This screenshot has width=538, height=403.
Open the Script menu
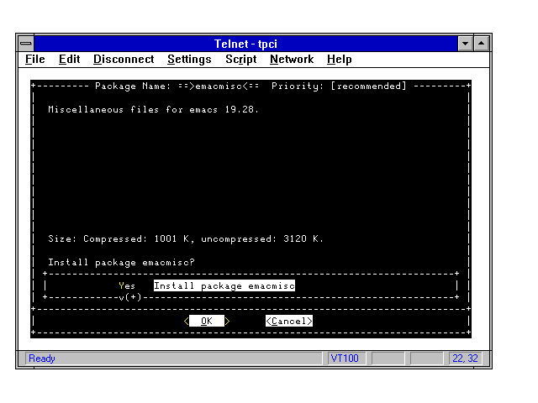tap(240, 60)
